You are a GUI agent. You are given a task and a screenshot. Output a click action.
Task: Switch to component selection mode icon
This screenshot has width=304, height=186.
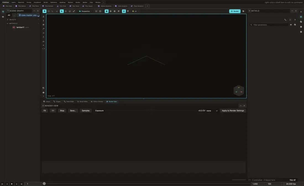[48, 11]
